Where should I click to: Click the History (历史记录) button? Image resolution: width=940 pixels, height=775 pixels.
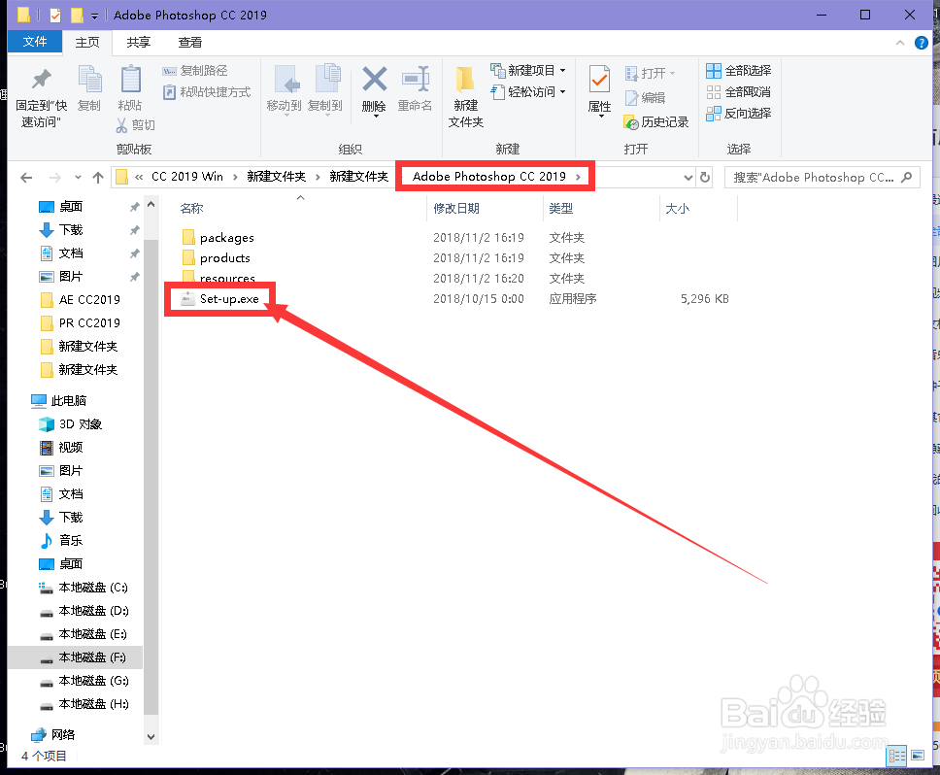pyautogui.click(x=656, y=122)
